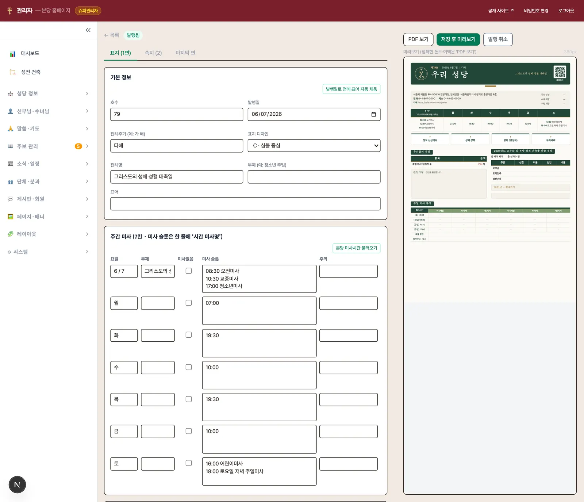Screen dimensions: 584x502
Task: Check 미사없음 for the 6 / 7 row
Action: 189,271
